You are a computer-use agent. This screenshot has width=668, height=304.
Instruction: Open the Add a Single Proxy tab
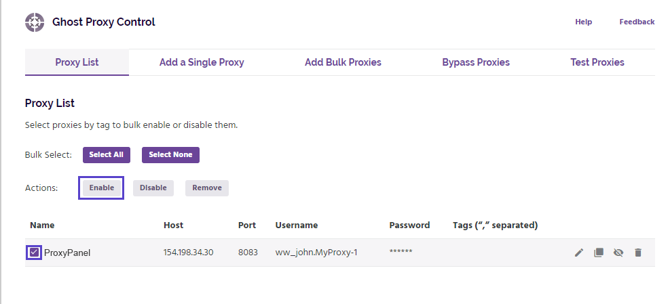202,62
